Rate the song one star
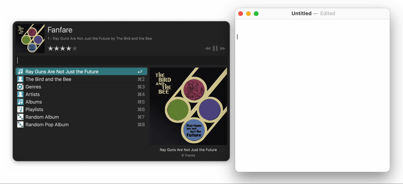 (51, 48)
